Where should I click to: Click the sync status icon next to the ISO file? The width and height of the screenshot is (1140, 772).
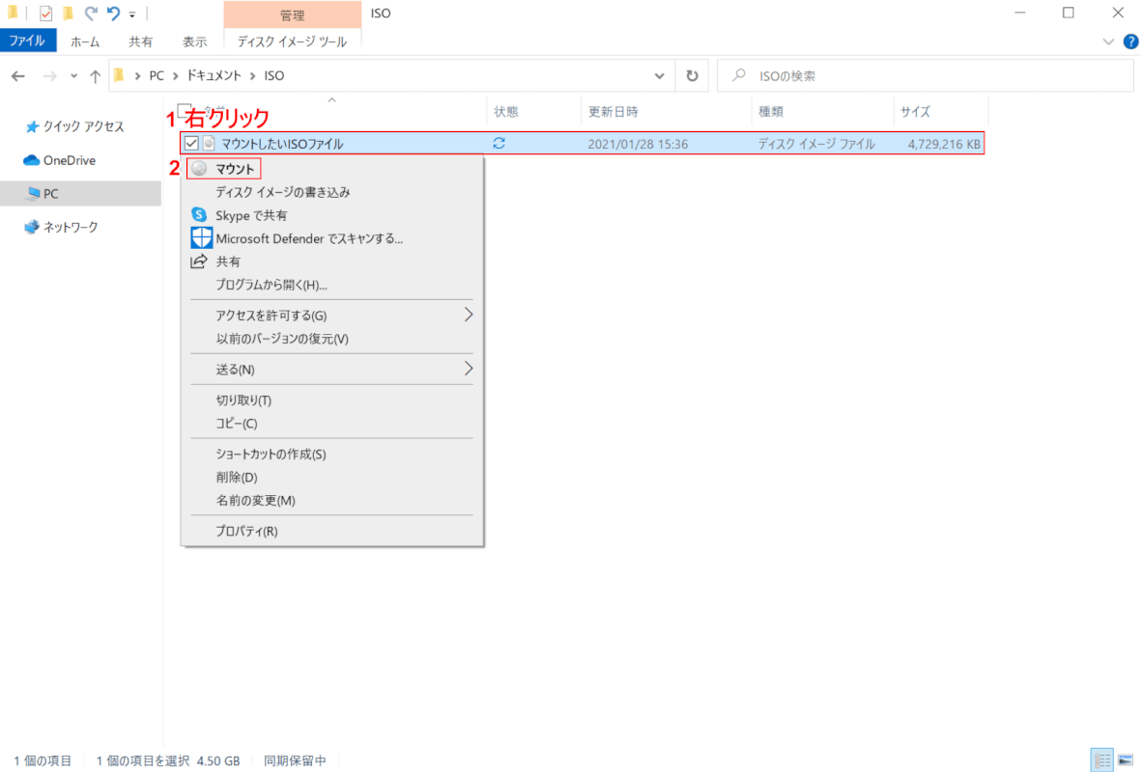tap(499, 143)
